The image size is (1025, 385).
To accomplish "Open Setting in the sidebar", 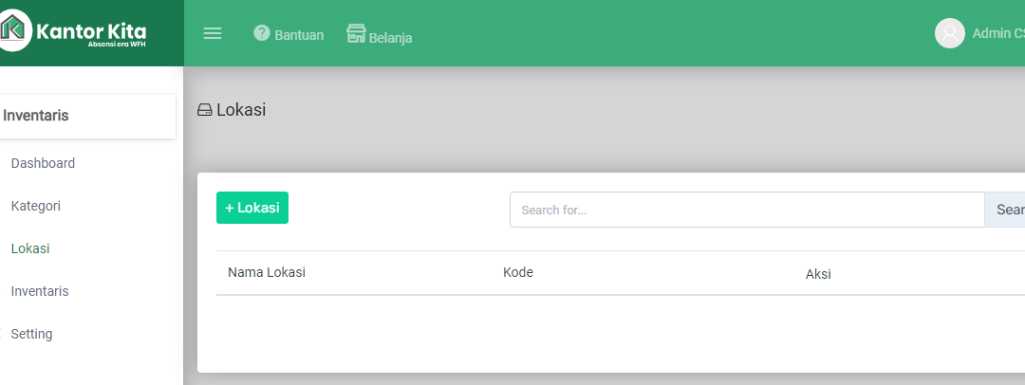I will pos(31,334).
